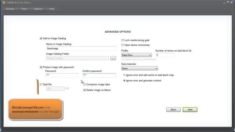Image resolution: width=235 pixels, height=132 pixels.
Task: Click the Computer Data Disc profile description
Action: tap(139, 59)
